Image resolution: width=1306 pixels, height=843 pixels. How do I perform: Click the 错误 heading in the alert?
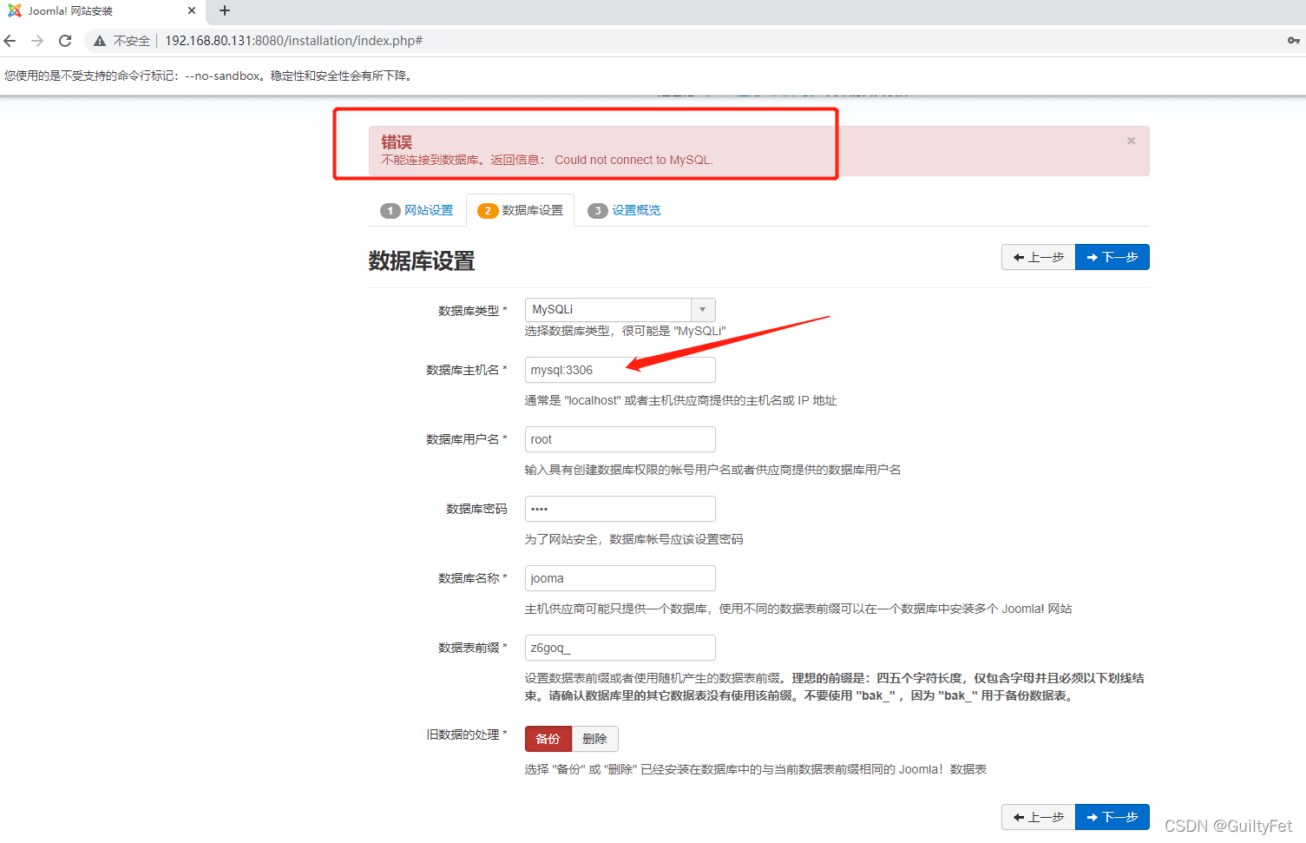(x=397, y=142)
